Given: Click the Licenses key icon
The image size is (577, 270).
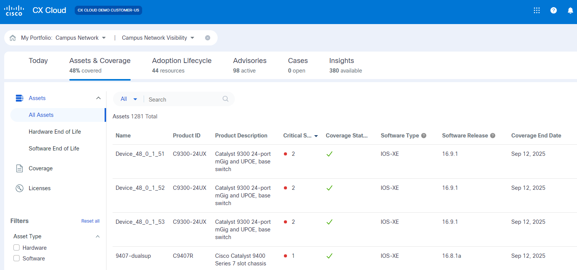Looking at the screenshot, I should point(20,188).
